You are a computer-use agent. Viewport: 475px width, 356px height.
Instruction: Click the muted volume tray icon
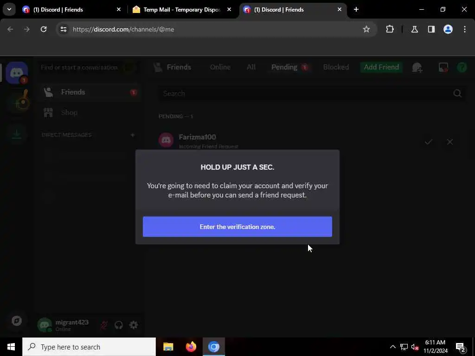tap(415, 347)
